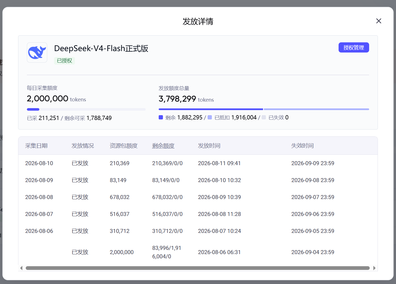Select the DeepSeek-V4-Flash正式版 title
The height and width of the screenshot is (284, 396).
click(101, 49)
